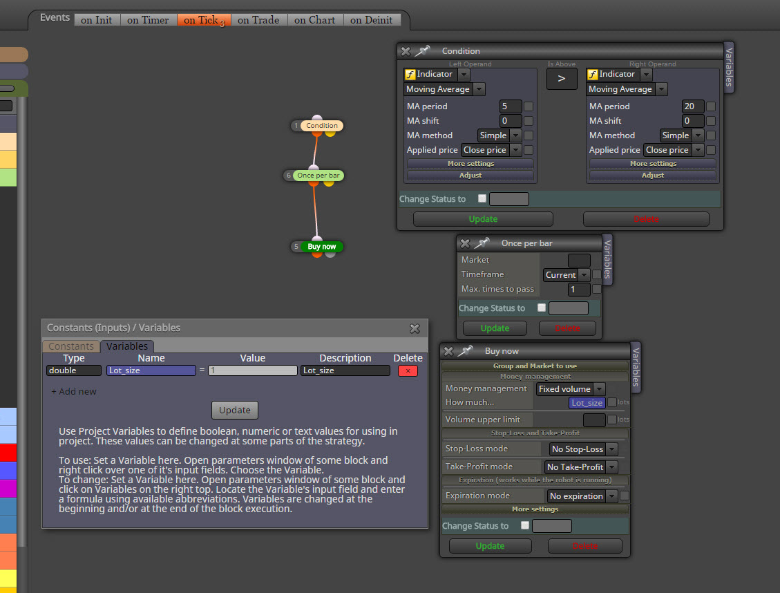Open Variables side tab of Condition panel
780x593 pixels.
pos(729,67)
